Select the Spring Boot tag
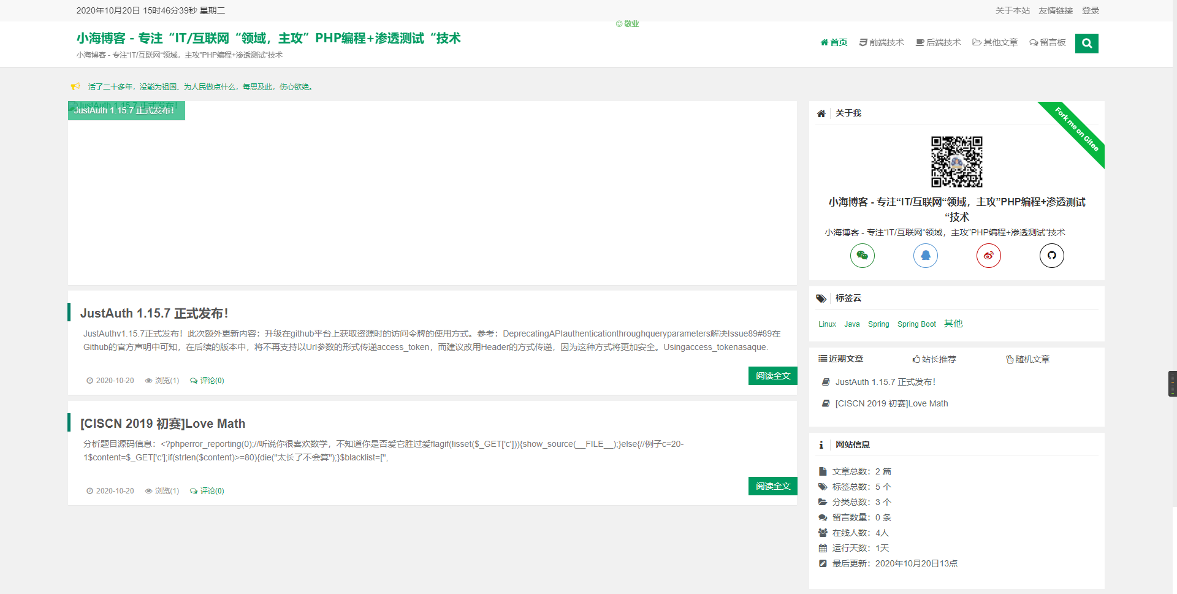1177x594 pixels. coord(917,324)
